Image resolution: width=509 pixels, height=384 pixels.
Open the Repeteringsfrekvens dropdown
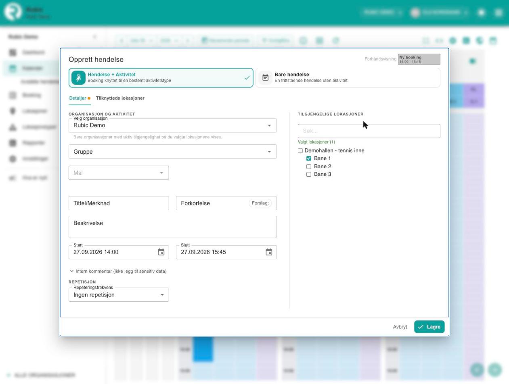119,295
